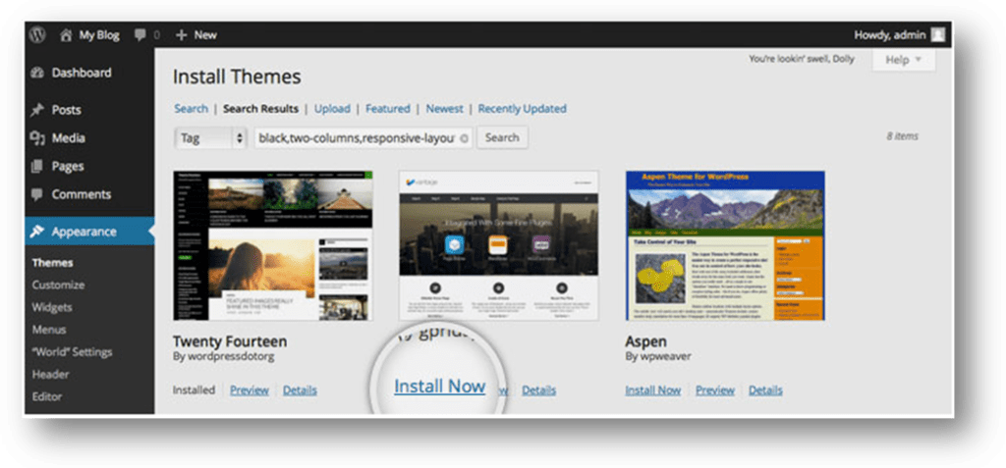
Task: Click the Installed status text
Action: click(x=194, y=390)
